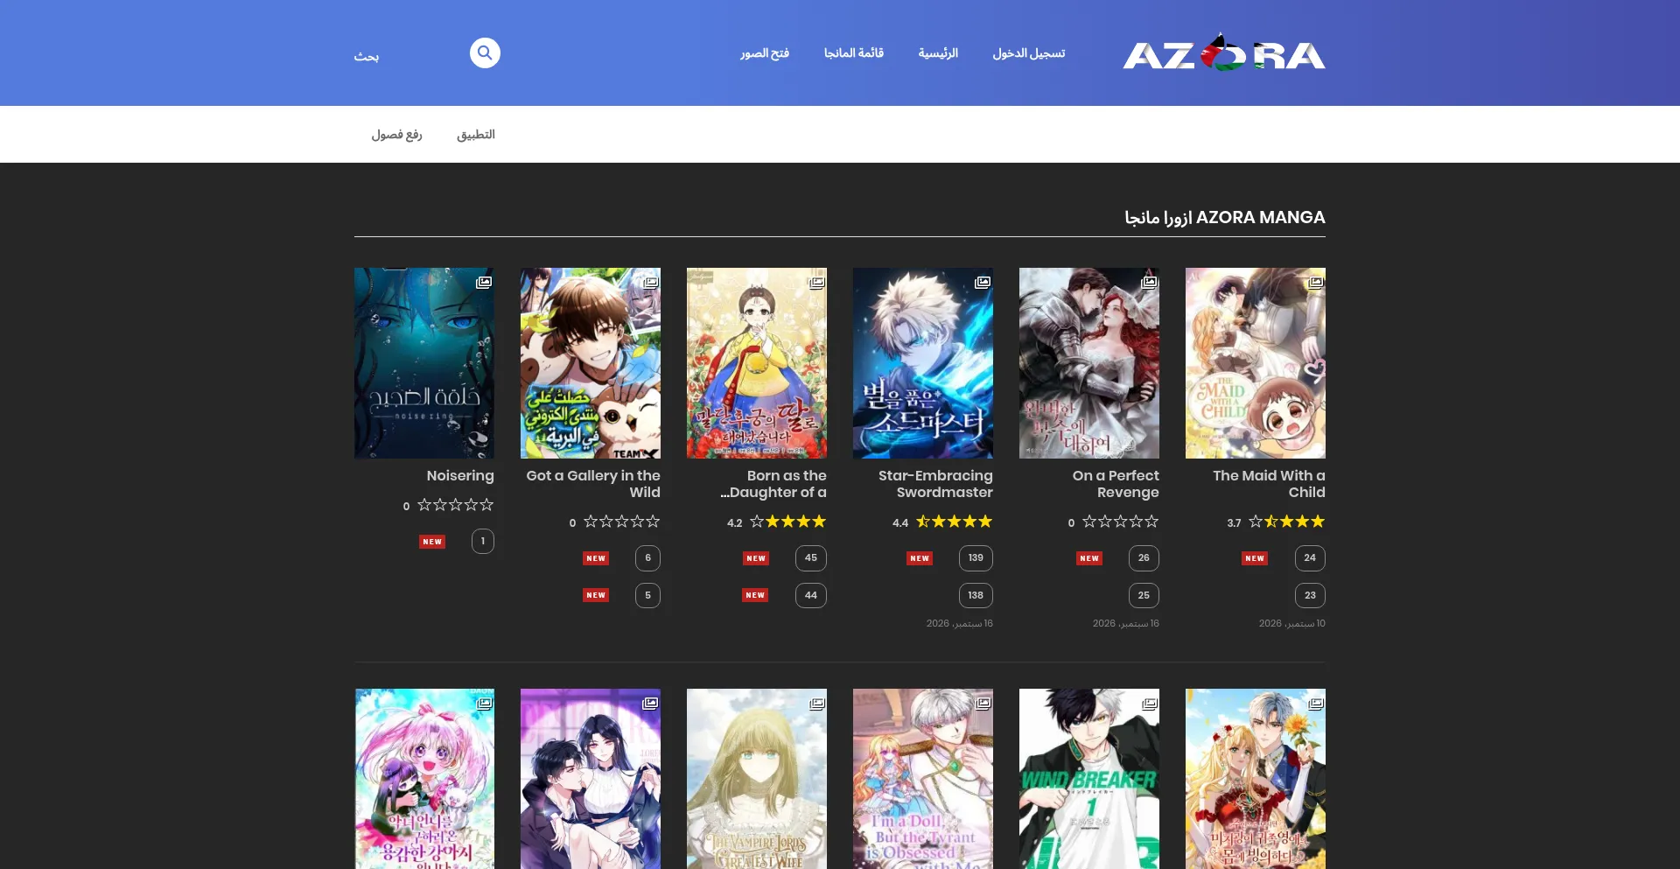
Task: Click Noisering star rating
Action: pyautogui.click(x=455, y=505)
